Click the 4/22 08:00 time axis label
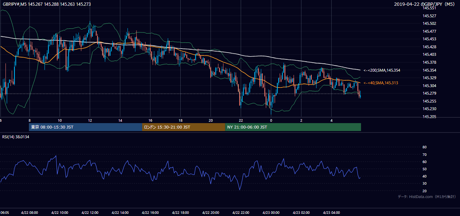 pos(30,213)
